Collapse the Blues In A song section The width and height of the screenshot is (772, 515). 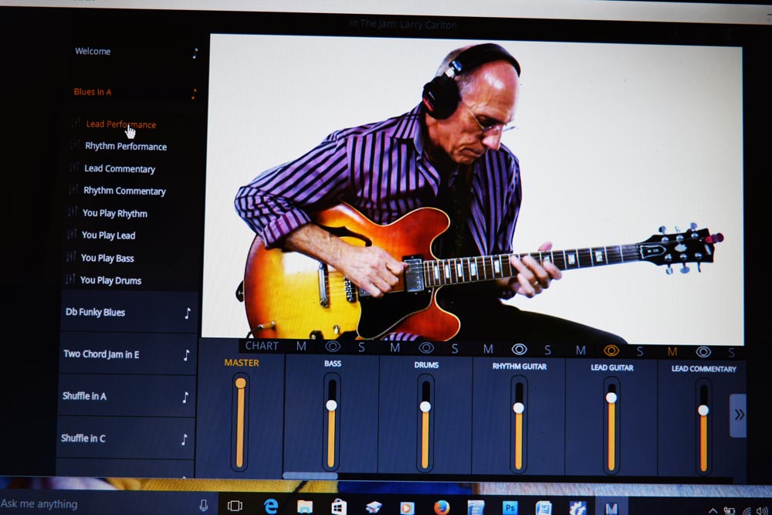click(x=93, y=92)
